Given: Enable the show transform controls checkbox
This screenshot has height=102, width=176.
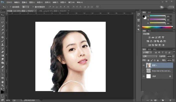Looking at the screenshot, I should coord(33,7).
